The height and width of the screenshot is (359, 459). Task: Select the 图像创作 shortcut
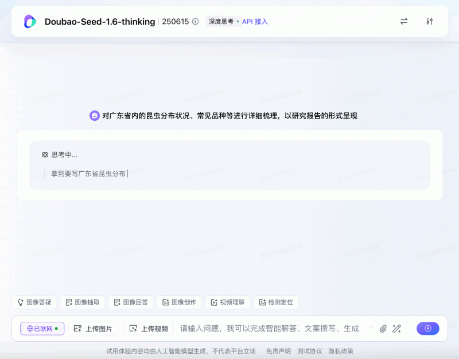click(x=179, y=302)
